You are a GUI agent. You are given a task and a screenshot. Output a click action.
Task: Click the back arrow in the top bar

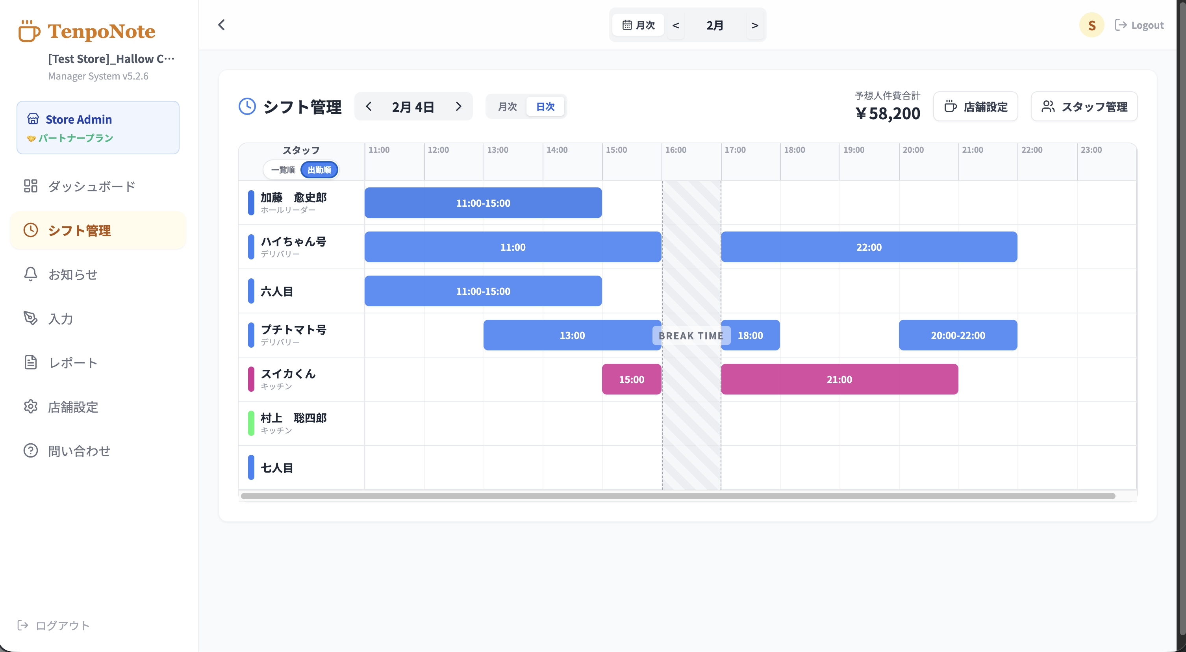(221, 25)
